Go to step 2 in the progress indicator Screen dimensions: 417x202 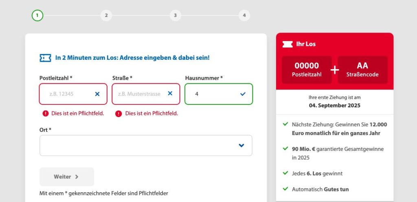click(106, 15)
